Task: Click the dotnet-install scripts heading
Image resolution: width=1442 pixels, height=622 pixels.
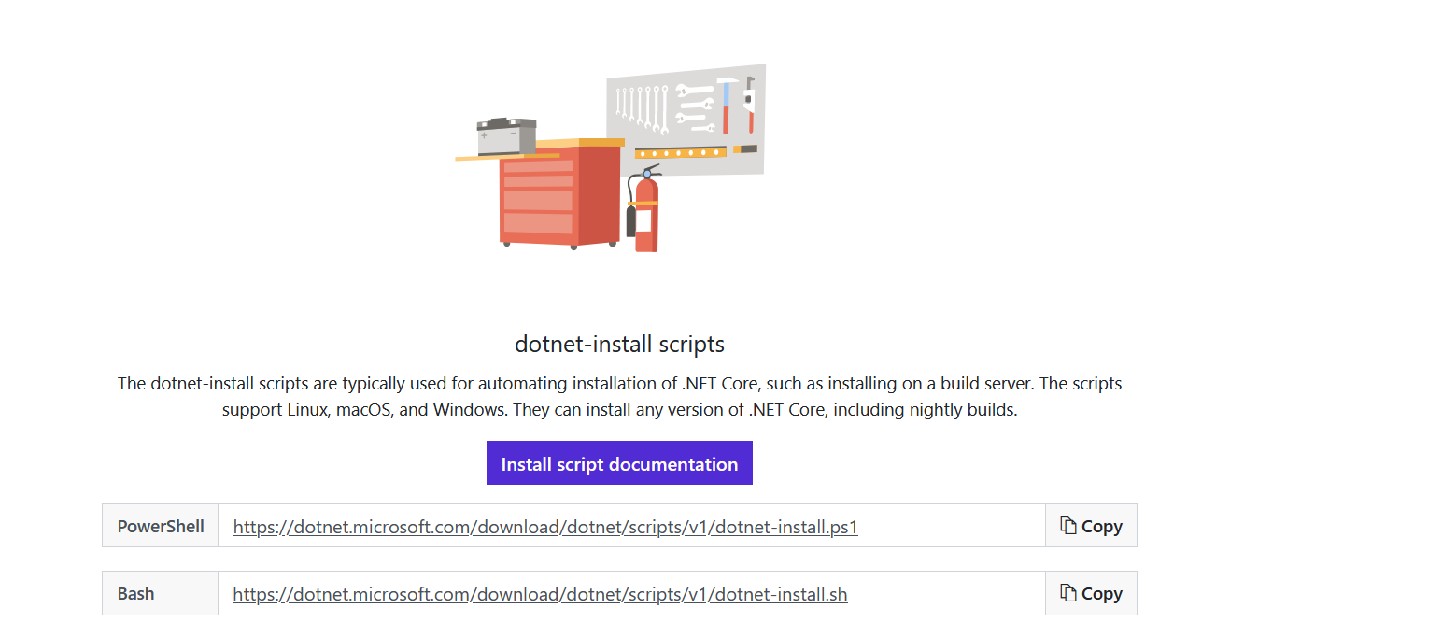Action: 619,344
